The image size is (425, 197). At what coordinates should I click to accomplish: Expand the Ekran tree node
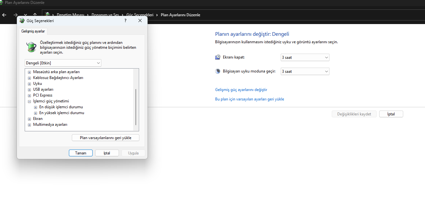tap(30, 119)
